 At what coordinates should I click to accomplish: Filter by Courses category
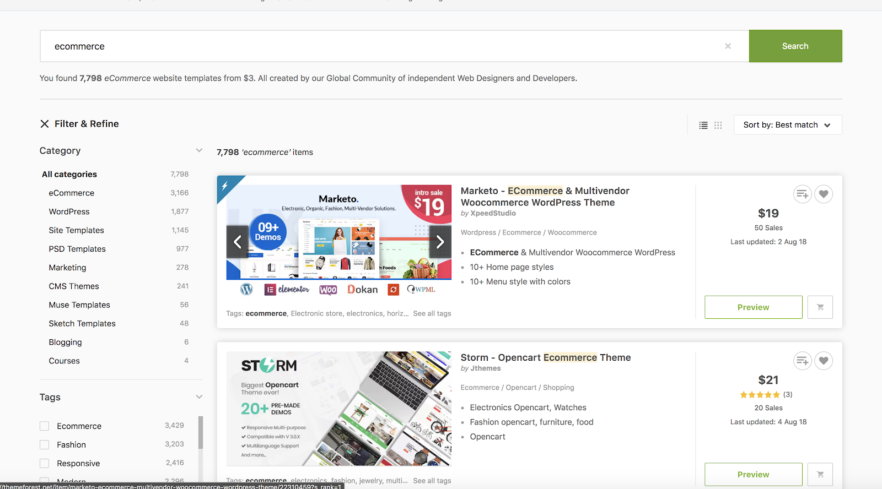pos(64,361)
